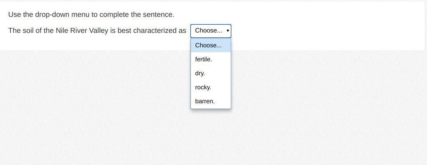Select "rocky." in the open list

(x=203, y=87)
